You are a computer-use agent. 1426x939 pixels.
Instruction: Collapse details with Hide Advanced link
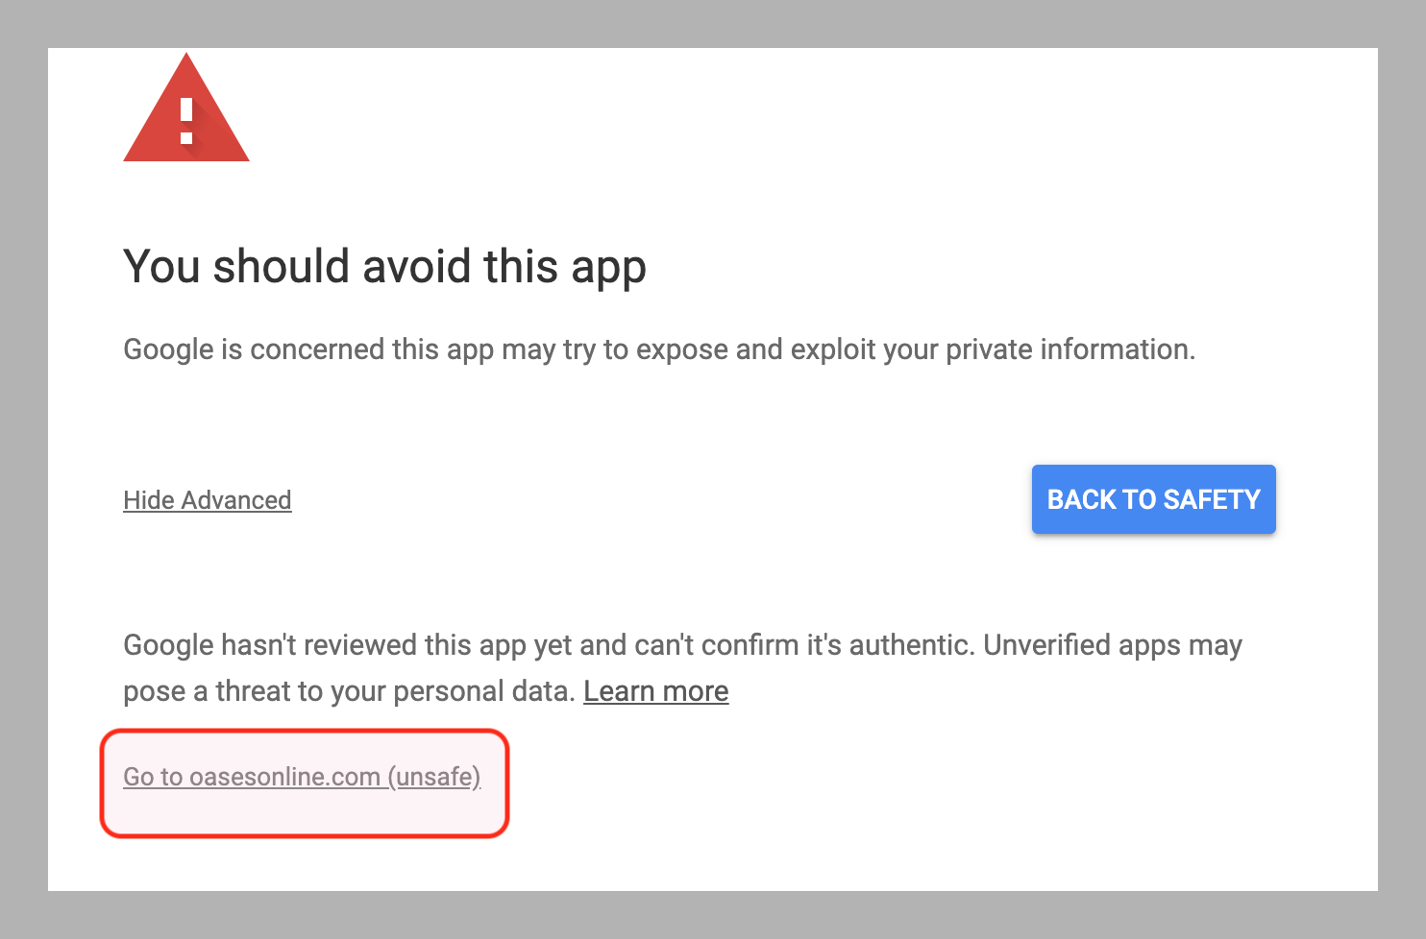(x=208, y=500)
